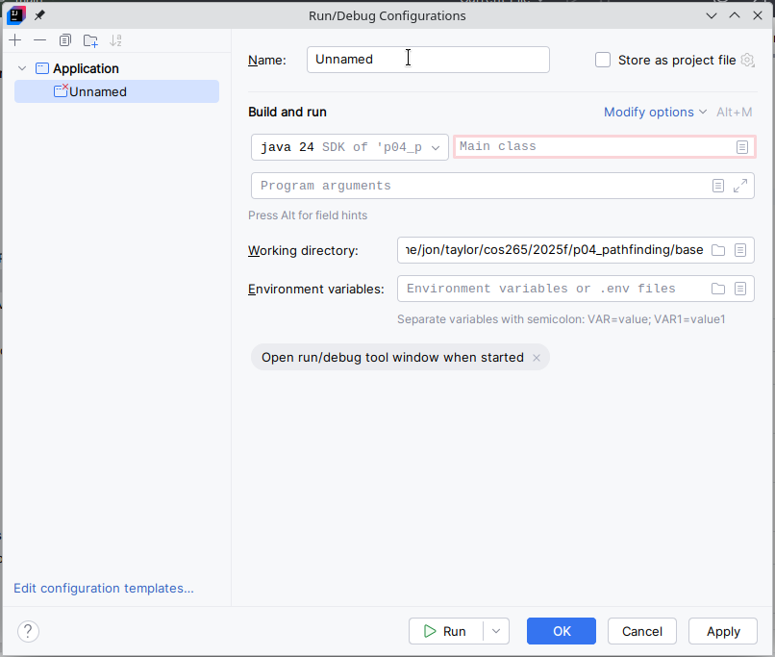Viewport: 775px width, 657px height.
Task: Enable the Store as project file checkbox
Action: tap(603, 60)
